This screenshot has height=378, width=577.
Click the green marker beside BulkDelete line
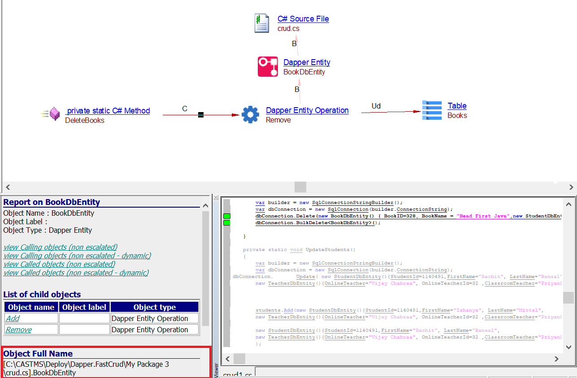[227, 223]
